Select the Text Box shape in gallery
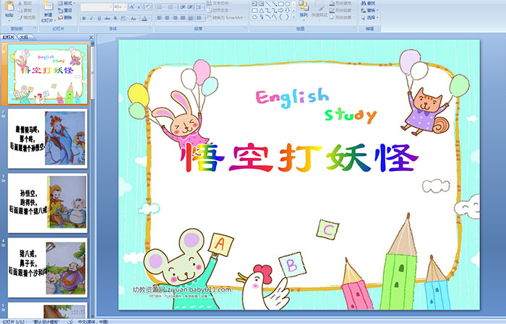Screen dimensions: 506x324 click(x=254, y=4)
